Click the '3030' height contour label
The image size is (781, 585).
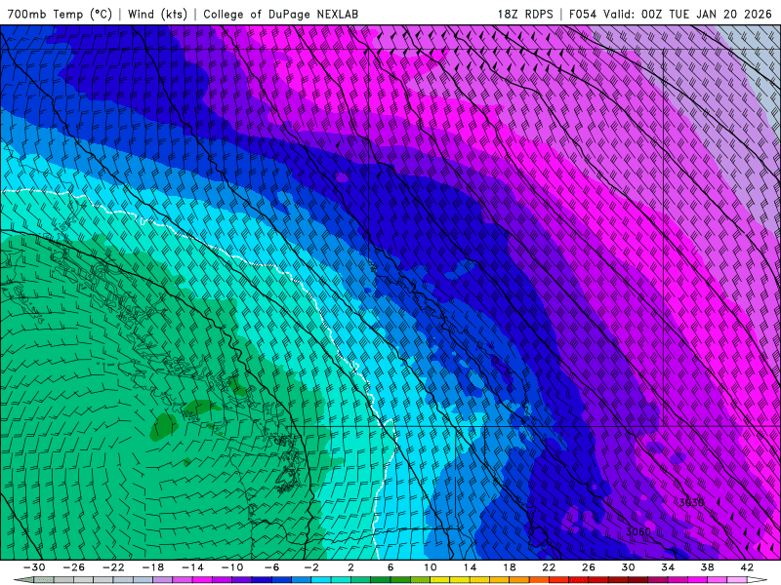[x=691, y=502]
